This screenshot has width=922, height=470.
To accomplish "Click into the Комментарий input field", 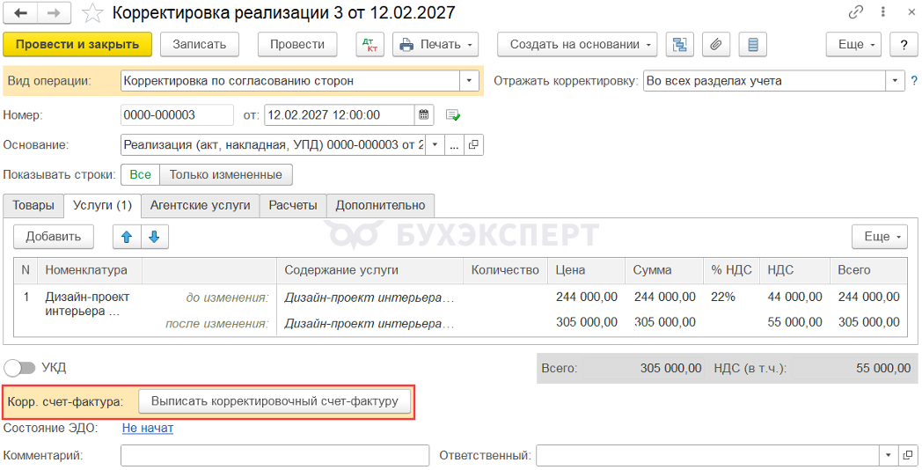I will [x=275, y=455].
